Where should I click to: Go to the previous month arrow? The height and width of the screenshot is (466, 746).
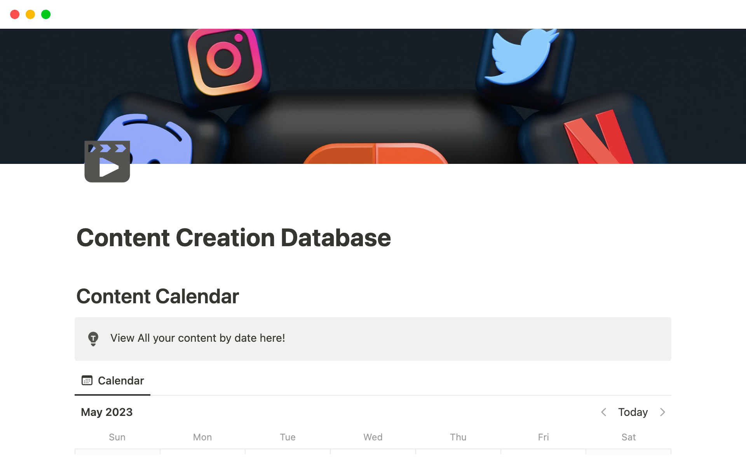click(x=603, y=412)
